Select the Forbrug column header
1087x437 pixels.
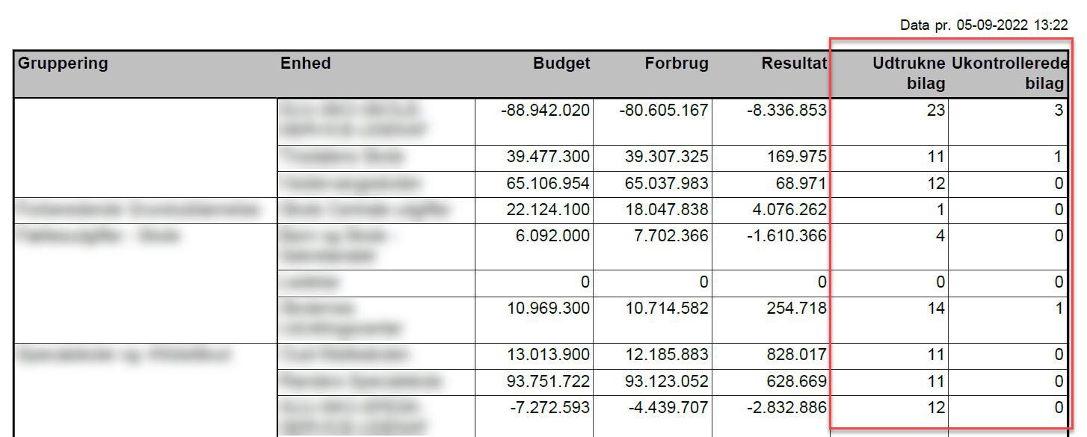(677, 63)
